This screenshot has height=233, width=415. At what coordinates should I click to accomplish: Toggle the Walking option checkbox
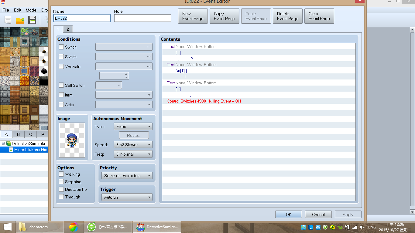pos(61,174)
